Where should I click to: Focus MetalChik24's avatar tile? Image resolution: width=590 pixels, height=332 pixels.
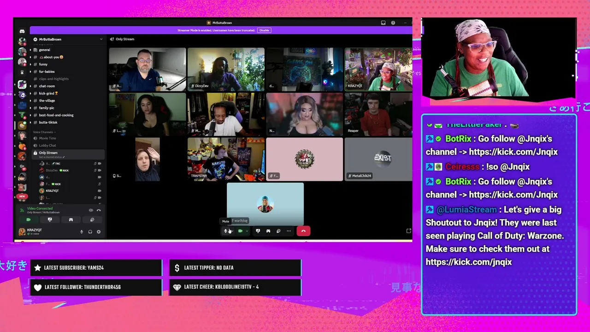pyautogui.click(x=378, y=159)
